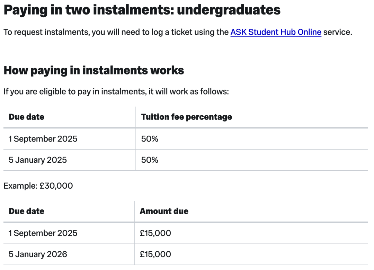Click the word "service" after the link
The image size is (374, 270).
(337, 32)
